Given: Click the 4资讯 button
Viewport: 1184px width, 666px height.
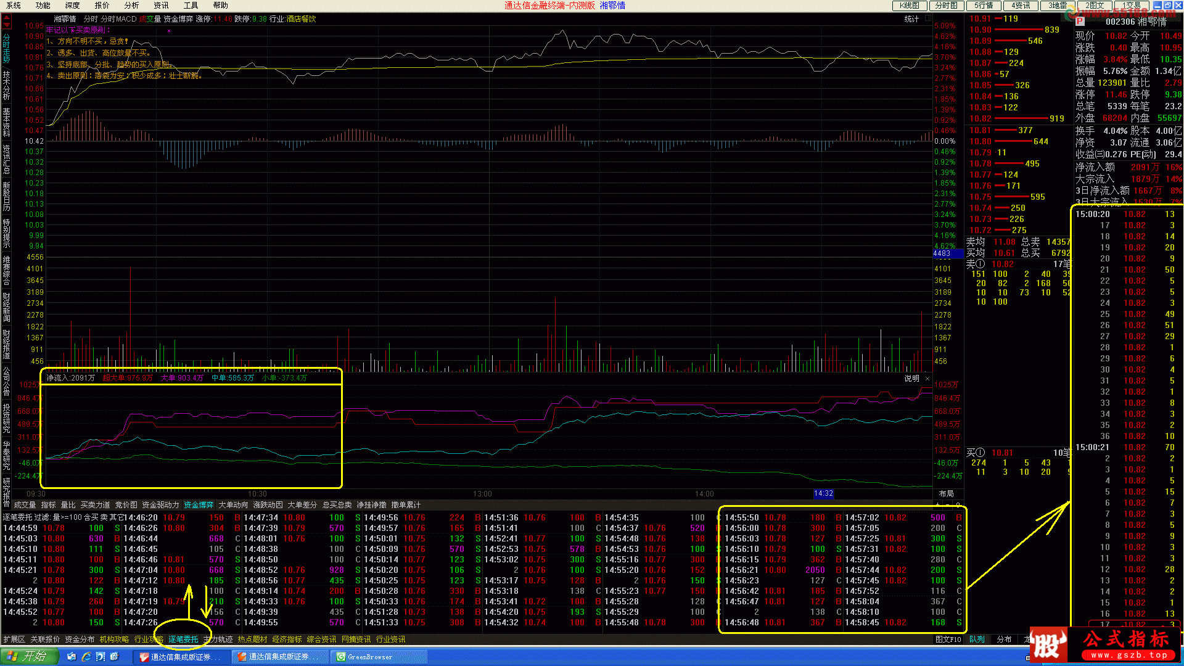Looking at the screenshot, I should point(1021,6).
